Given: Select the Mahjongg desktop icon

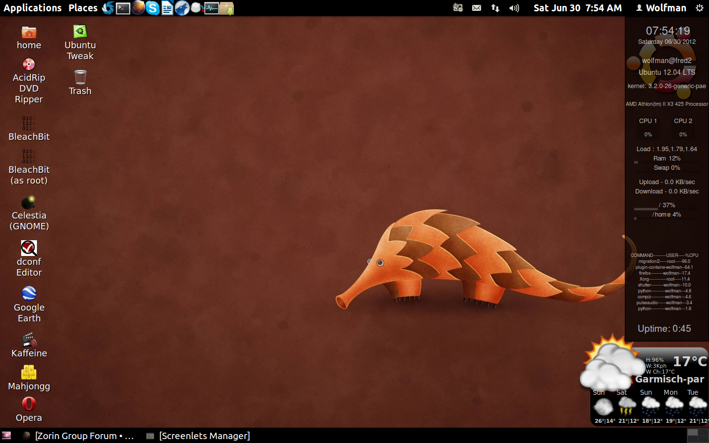Looking at the screenshot, I should click(x=29, y=378).
